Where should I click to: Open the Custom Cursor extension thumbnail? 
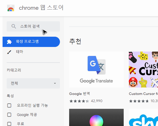click(143, 70)
